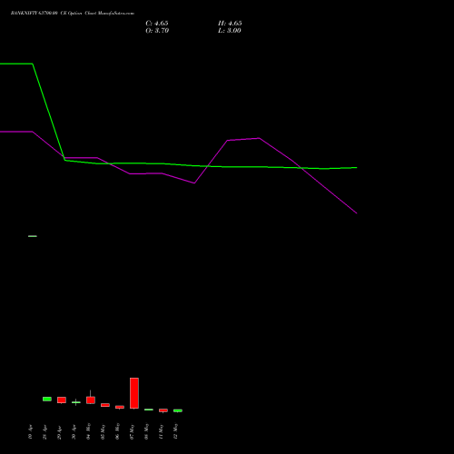
Task: Click the green candle for 12 May
Action: pyautogui.click(x=178, y=410)
